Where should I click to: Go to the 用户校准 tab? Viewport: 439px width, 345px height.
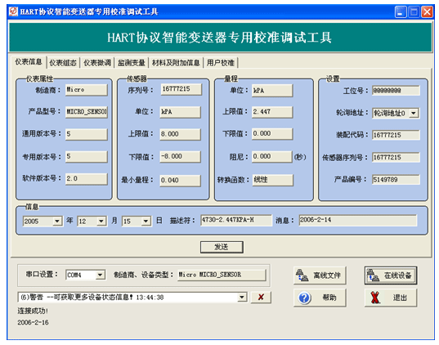(221, 63)
